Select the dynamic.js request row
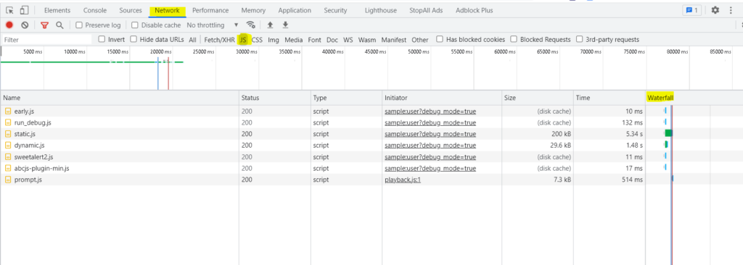Viewport: 743px width, 265px height. pos(371,146)
